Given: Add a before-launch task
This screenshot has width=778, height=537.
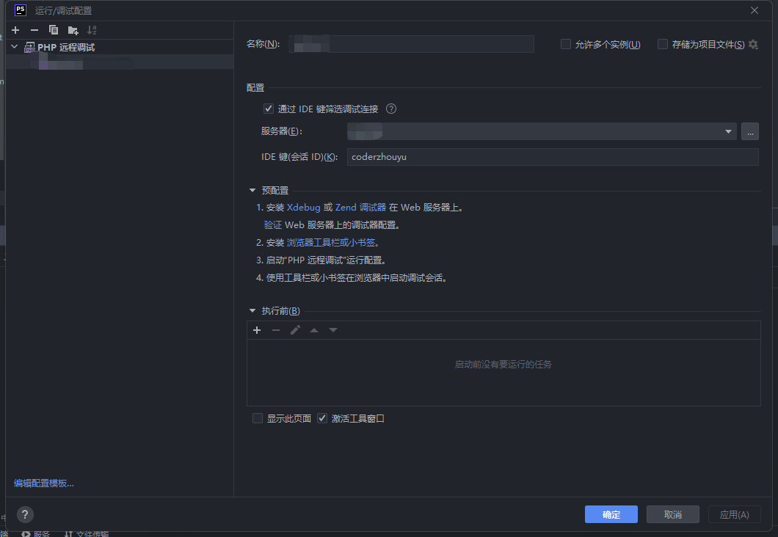Looking at the screenshot, I should (257, 330).
